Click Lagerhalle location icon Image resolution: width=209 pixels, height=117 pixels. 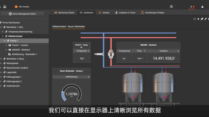tap(4, 72)
